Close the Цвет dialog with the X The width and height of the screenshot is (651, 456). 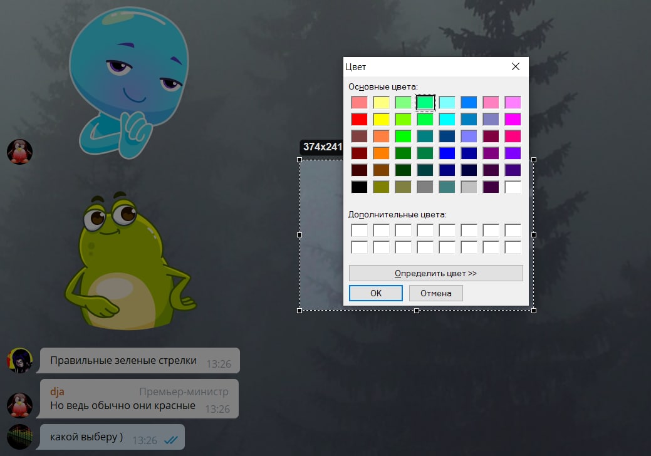[516, 66]
